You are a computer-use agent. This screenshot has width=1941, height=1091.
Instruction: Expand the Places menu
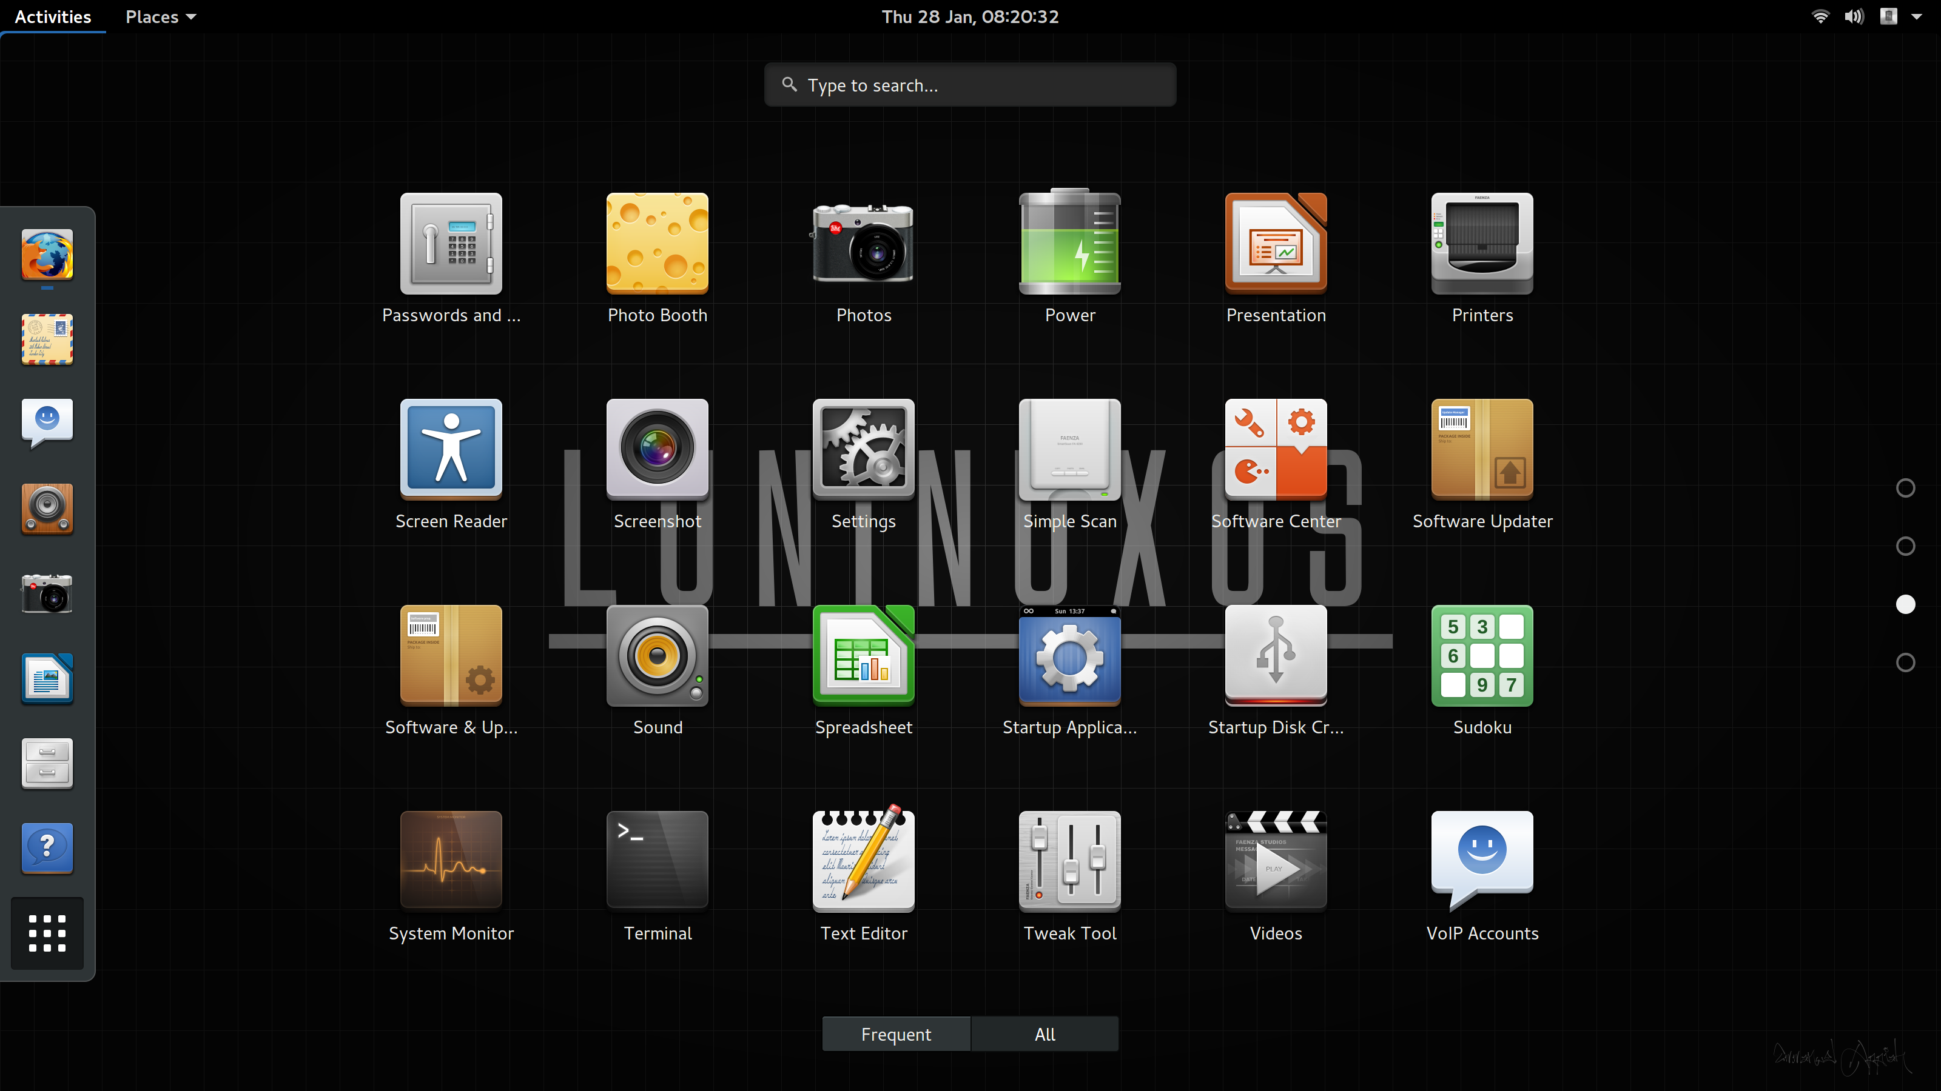point(161,16)
